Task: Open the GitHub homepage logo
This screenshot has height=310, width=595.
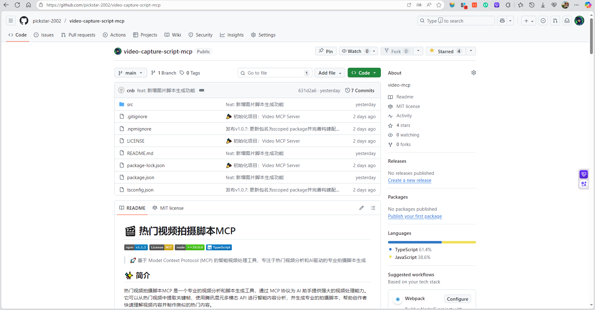Action: pyautogui.click(x=24, y=21)
